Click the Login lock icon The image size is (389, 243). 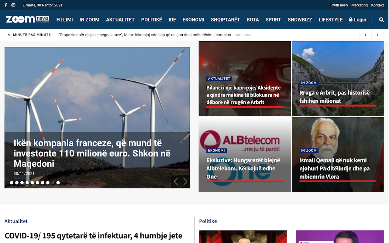point(351,19)
